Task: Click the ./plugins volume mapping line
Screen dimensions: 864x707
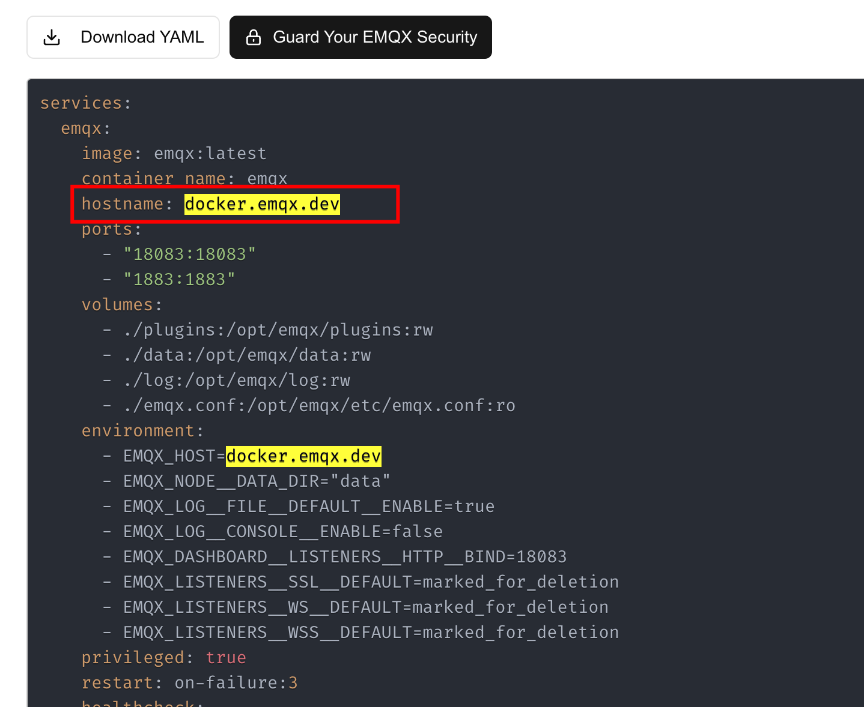Action: click(278, 330)
